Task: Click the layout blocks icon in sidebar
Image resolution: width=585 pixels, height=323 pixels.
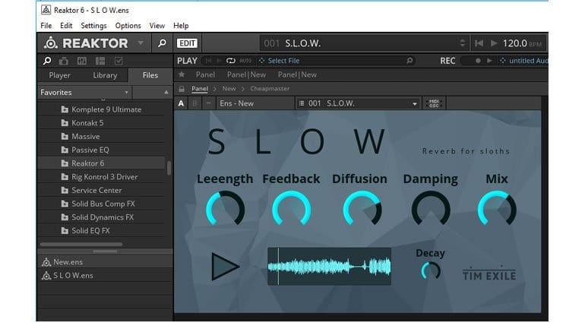Action: pos(100,61)
